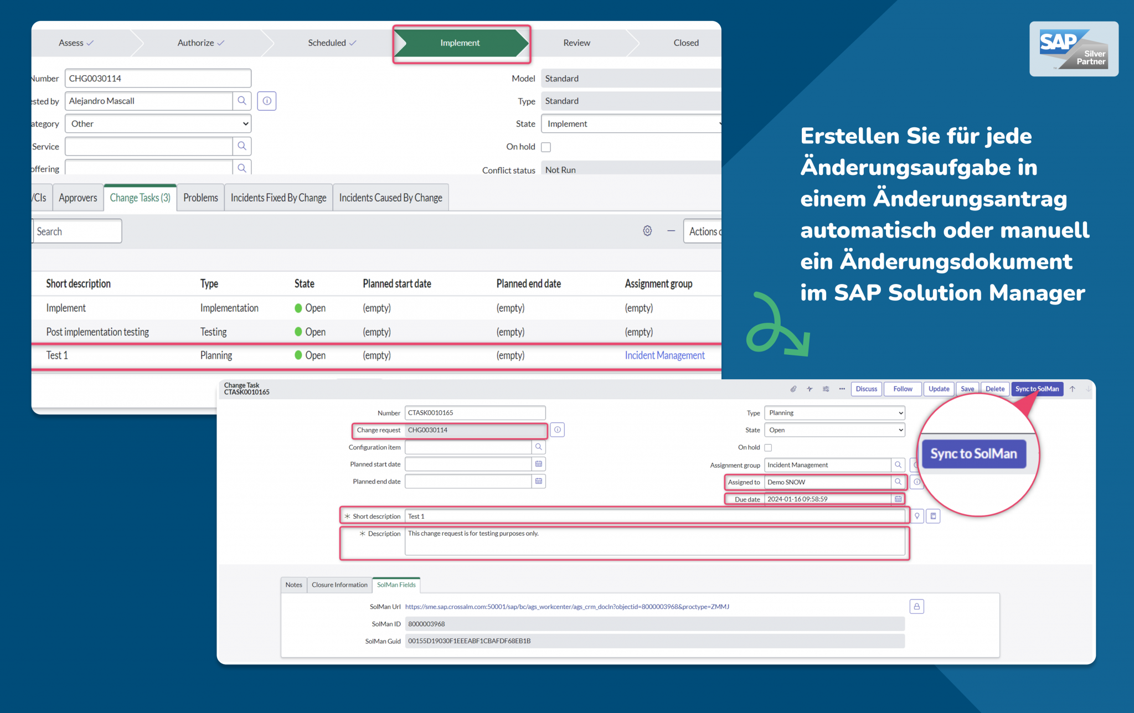Screen dimensions: 1134x713
Task: Click into the task list Search field
Action: 77,231
